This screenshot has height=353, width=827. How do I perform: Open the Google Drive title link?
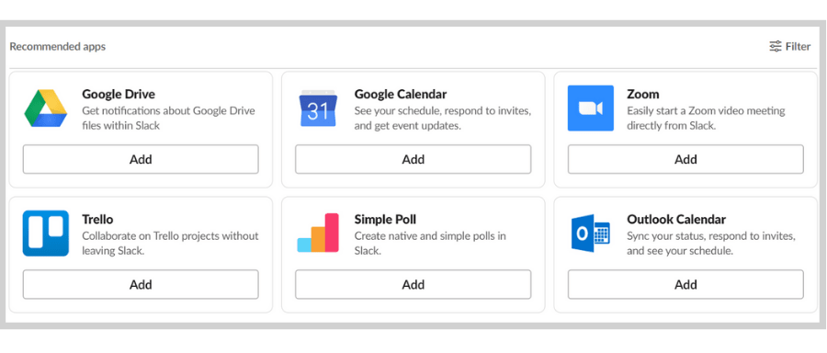coord(119,95)
